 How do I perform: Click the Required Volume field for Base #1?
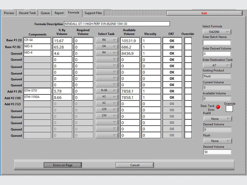(x=84, y=41)
